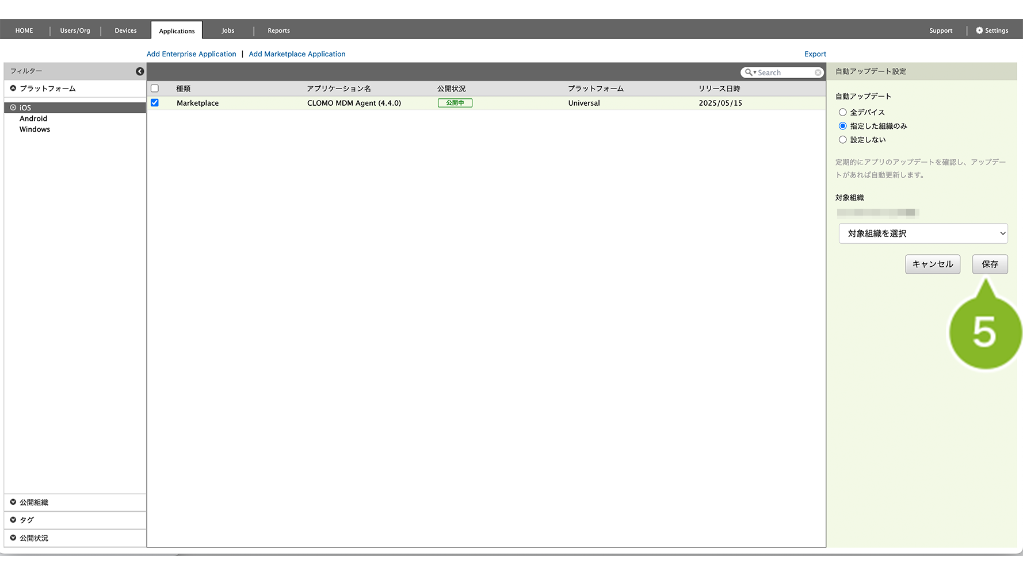Click the Settings gear icon

click(x=979, y=30)
